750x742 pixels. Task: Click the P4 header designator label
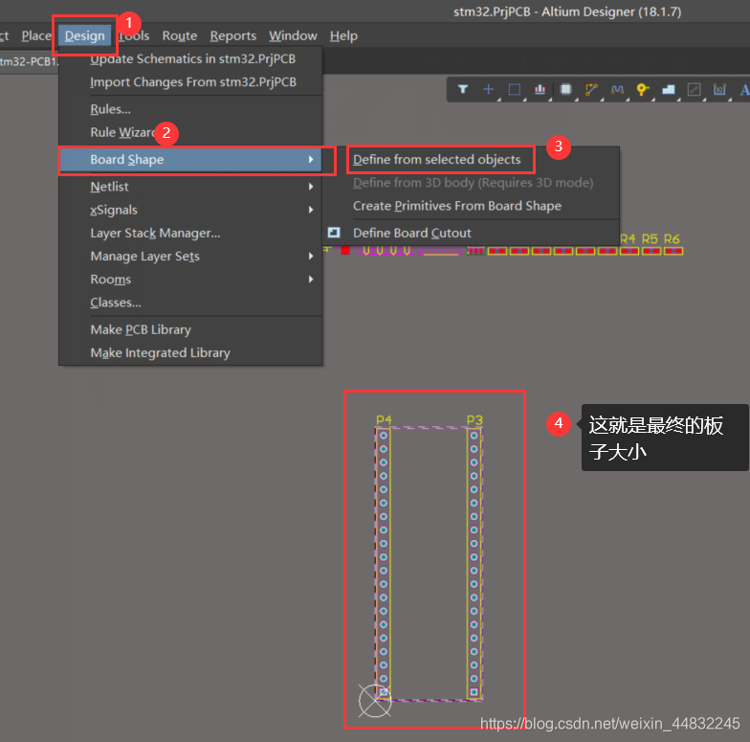click(x=384, y=419)
